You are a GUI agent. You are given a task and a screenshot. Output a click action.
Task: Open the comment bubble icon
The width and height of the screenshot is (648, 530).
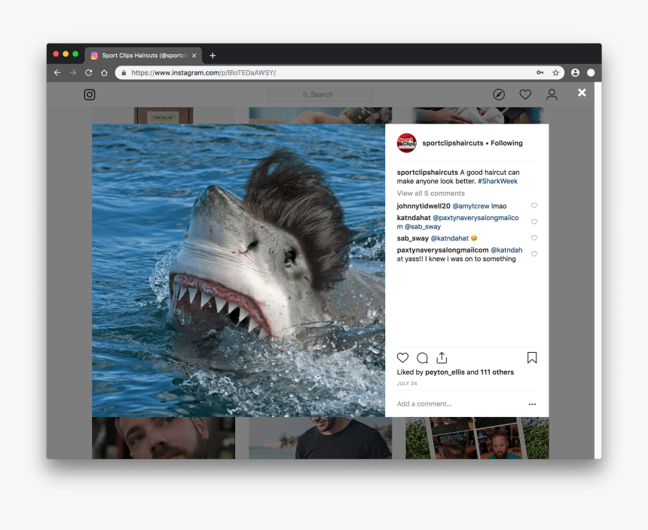[423, 358]
